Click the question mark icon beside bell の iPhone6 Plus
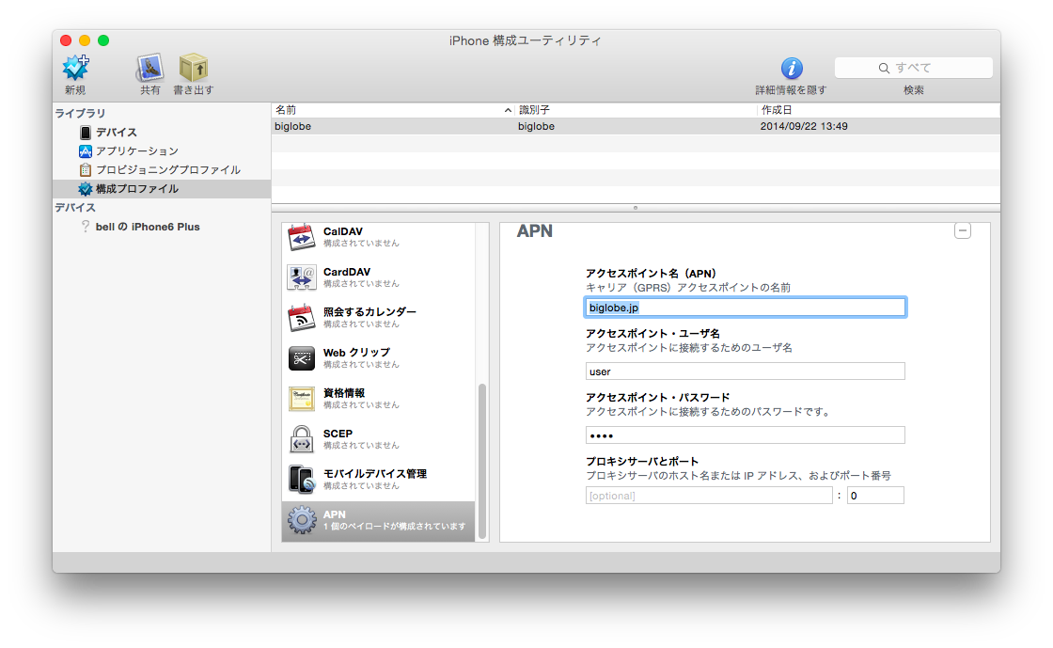1053x648 pixels. tap(86, 227)
